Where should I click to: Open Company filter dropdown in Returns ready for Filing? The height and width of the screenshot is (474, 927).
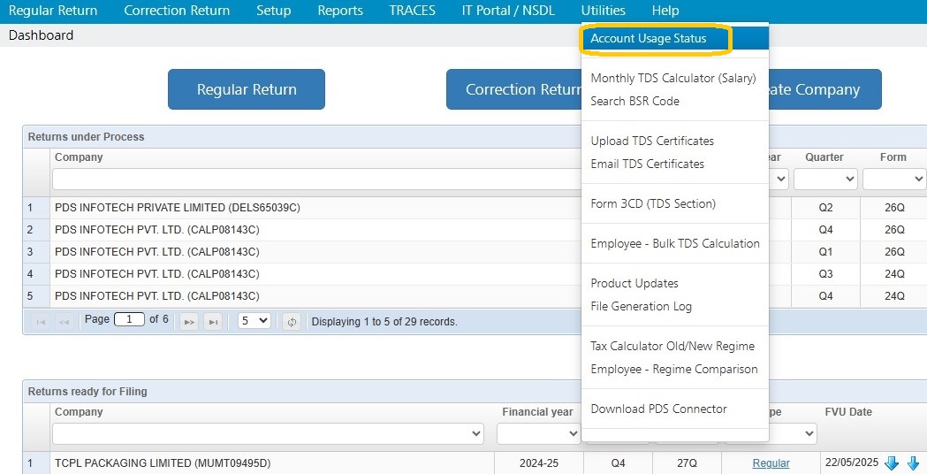tap(268, 433)
